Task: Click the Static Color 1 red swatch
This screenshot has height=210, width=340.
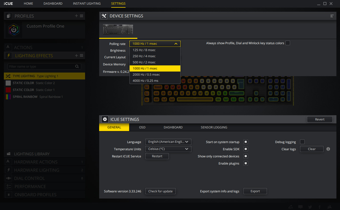Action: click(x=8, y=90)
